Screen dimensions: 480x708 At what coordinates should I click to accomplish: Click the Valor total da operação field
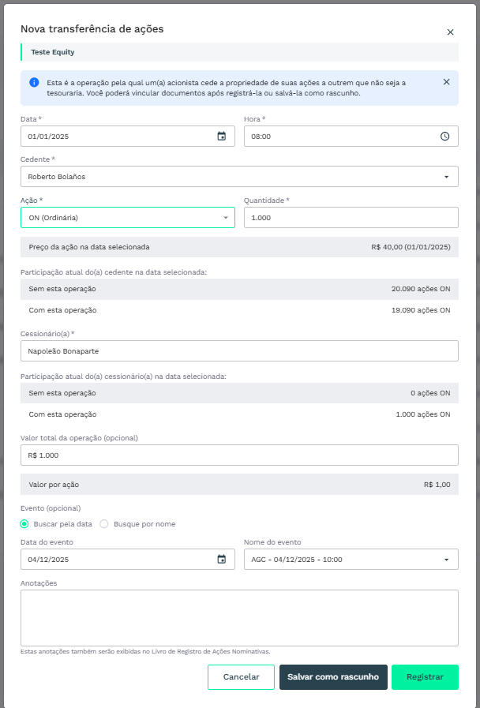click(239, 455)
